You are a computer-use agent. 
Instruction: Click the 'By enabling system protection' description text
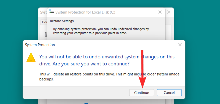click(101, 31)
